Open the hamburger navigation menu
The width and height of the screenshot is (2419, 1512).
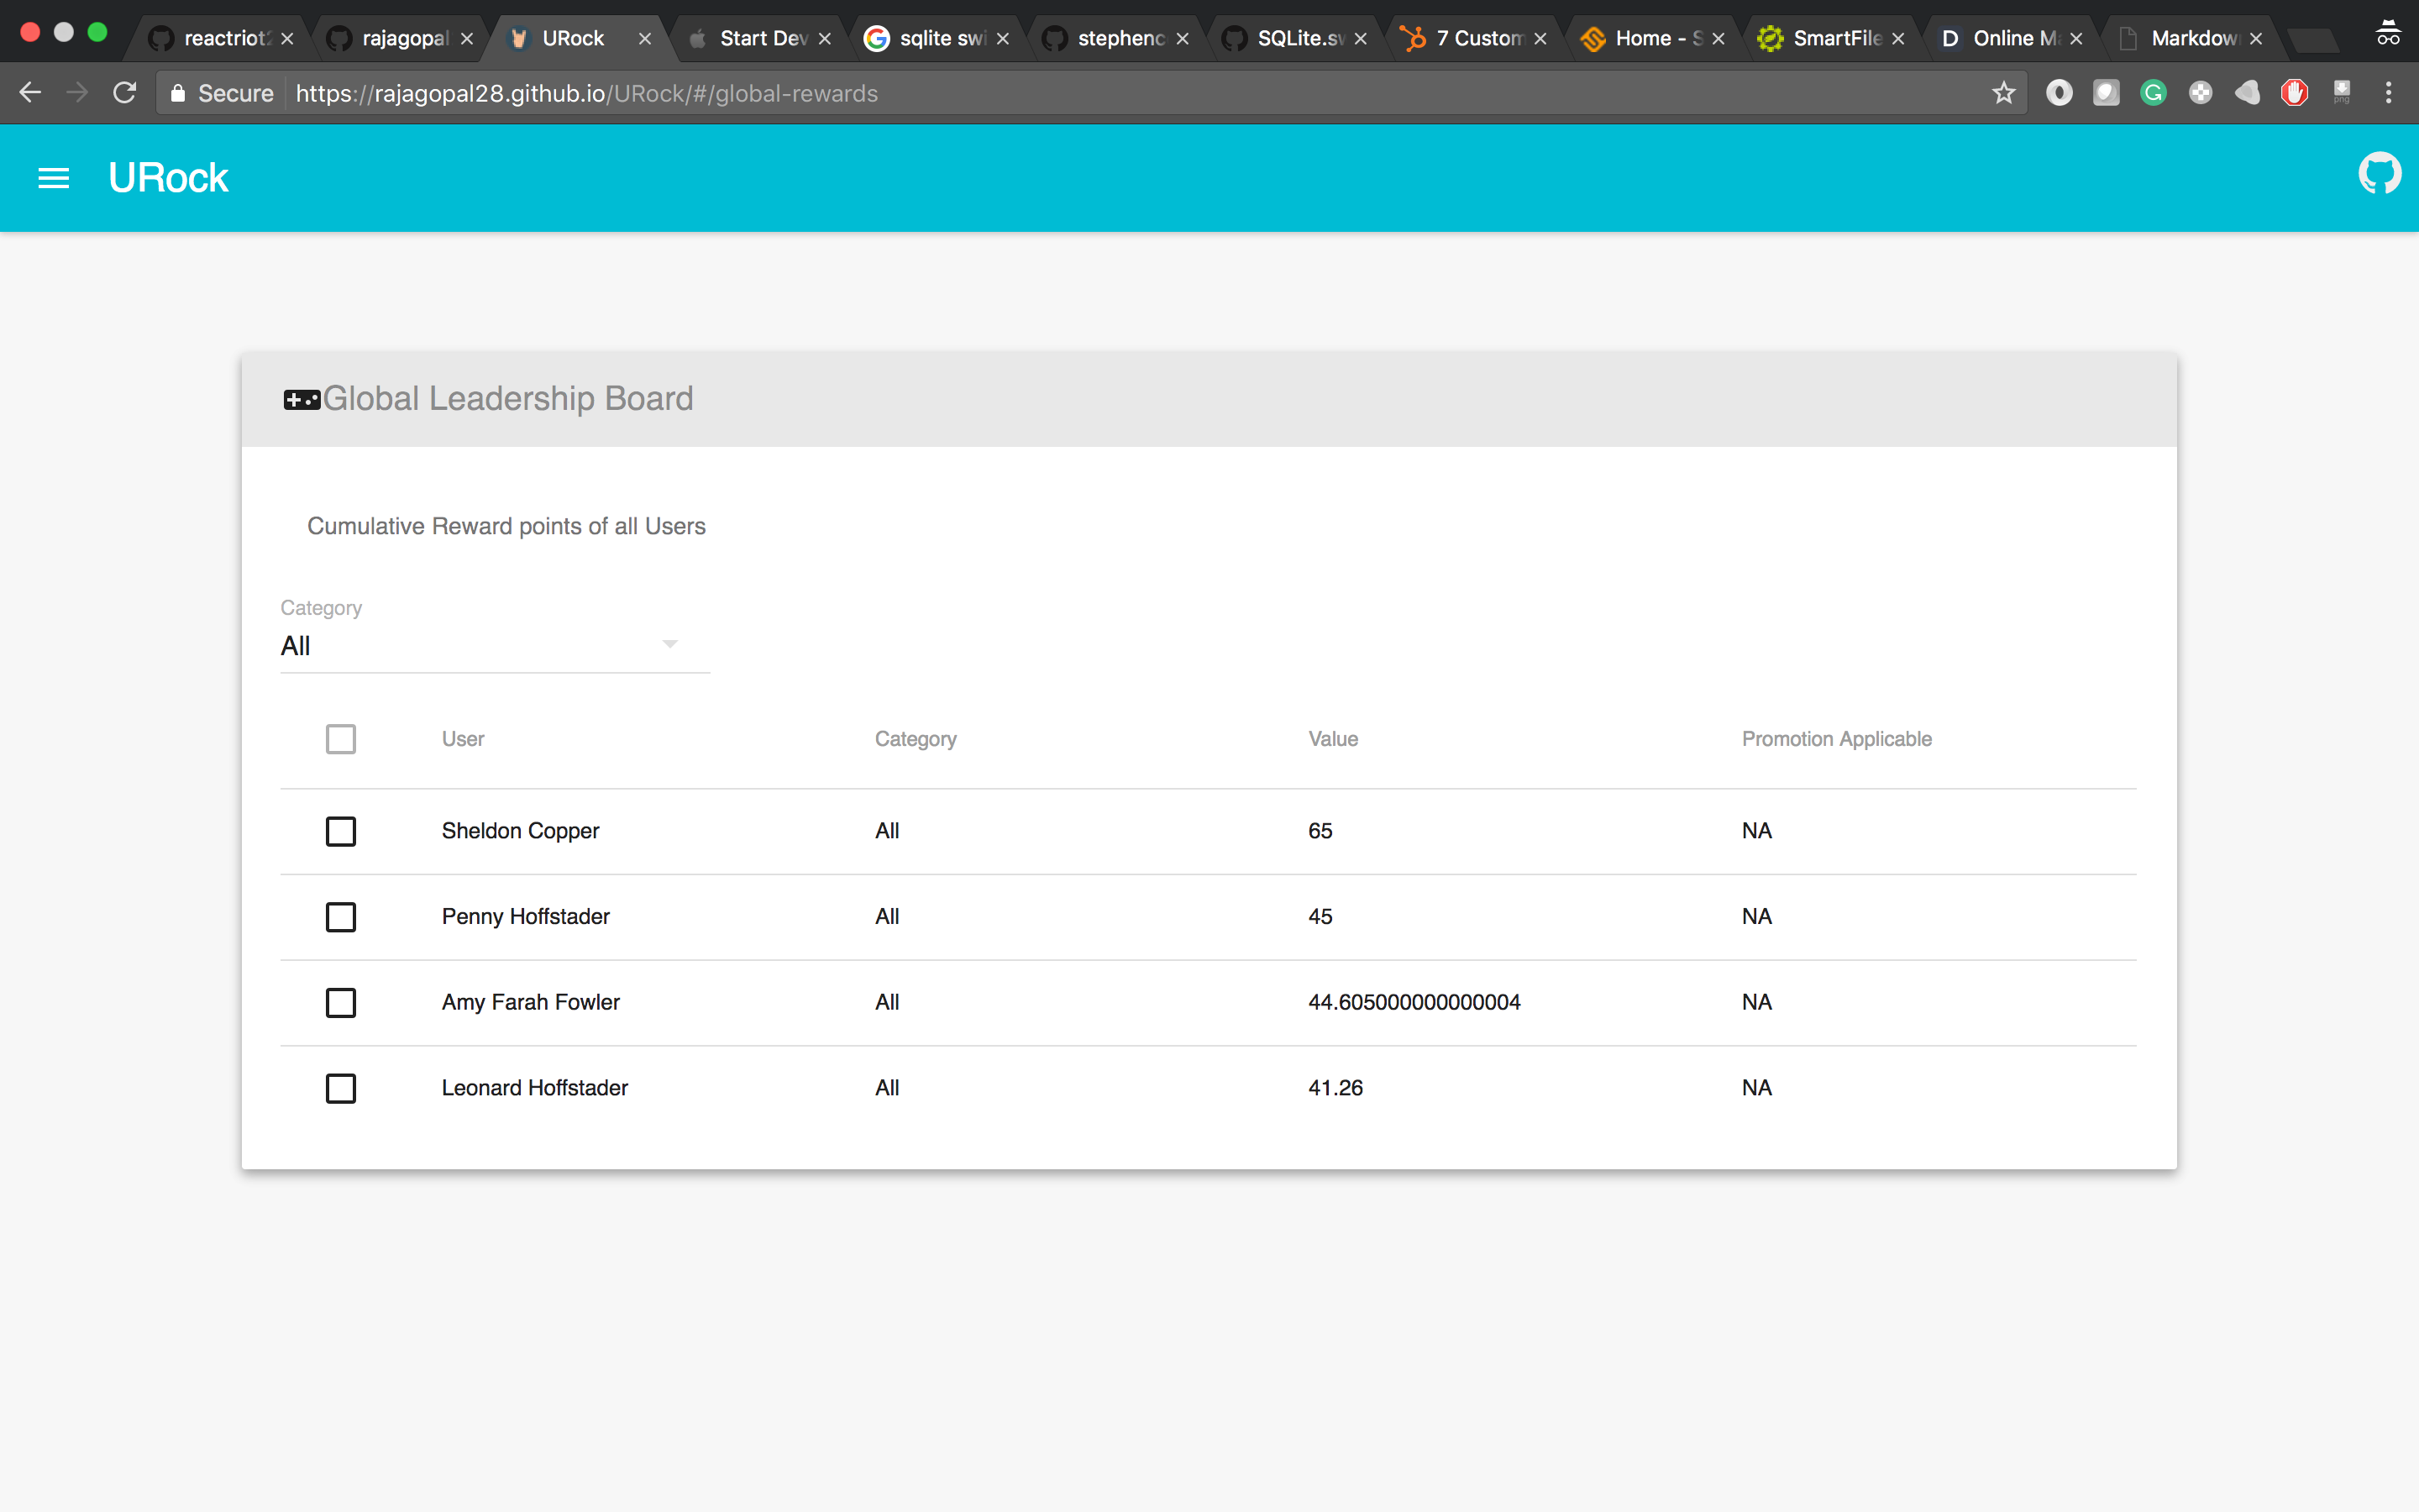pyautogui.click(x=53, y=178)
